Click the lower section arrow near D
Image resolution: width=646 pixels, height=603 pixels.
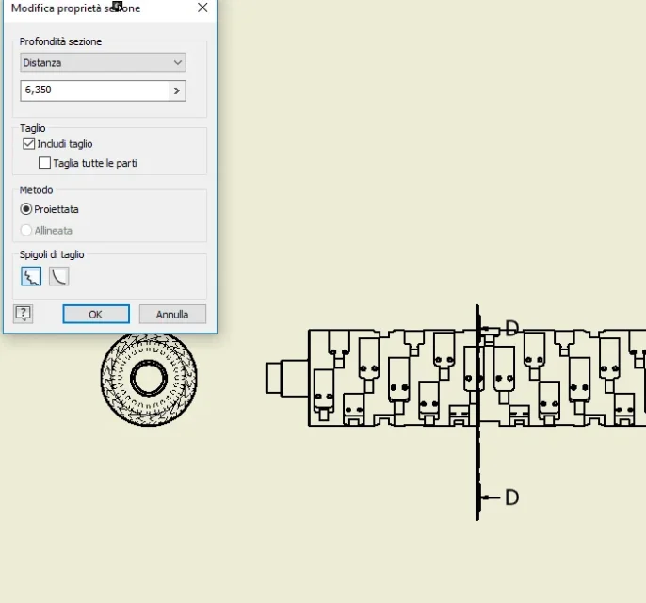coord(491,497)
